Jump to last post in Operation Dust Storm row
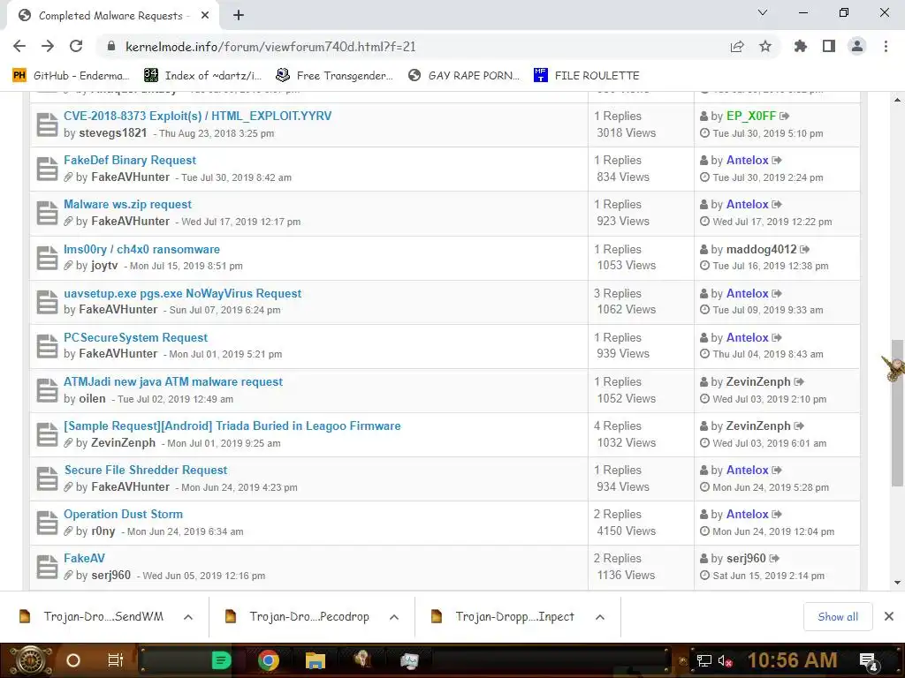The height and width of the screenshot is (678, 905). tap(777, 515)
